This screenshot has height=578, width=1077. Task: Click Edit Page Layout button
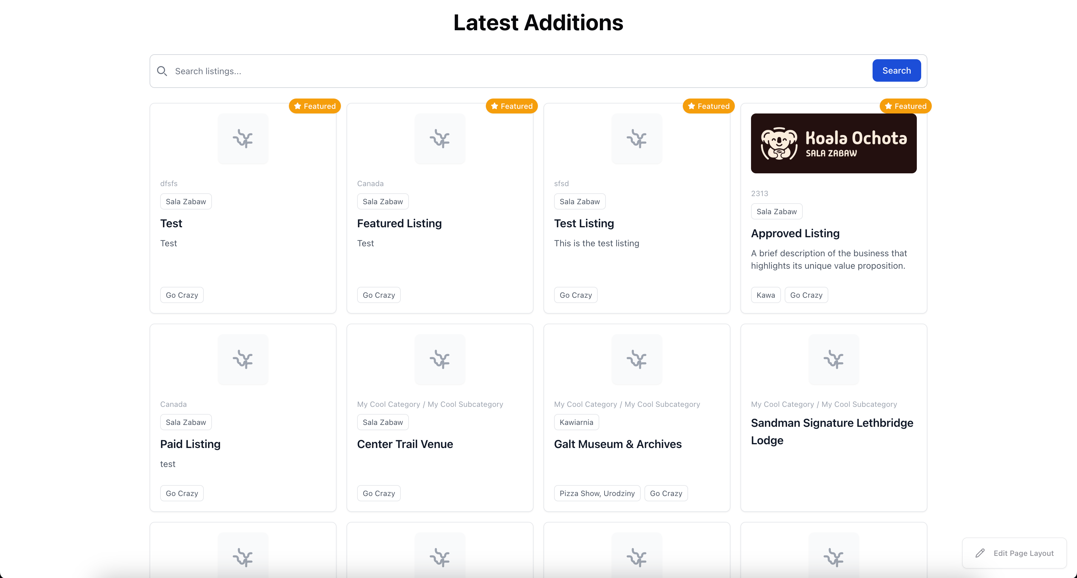point(1015,553)
